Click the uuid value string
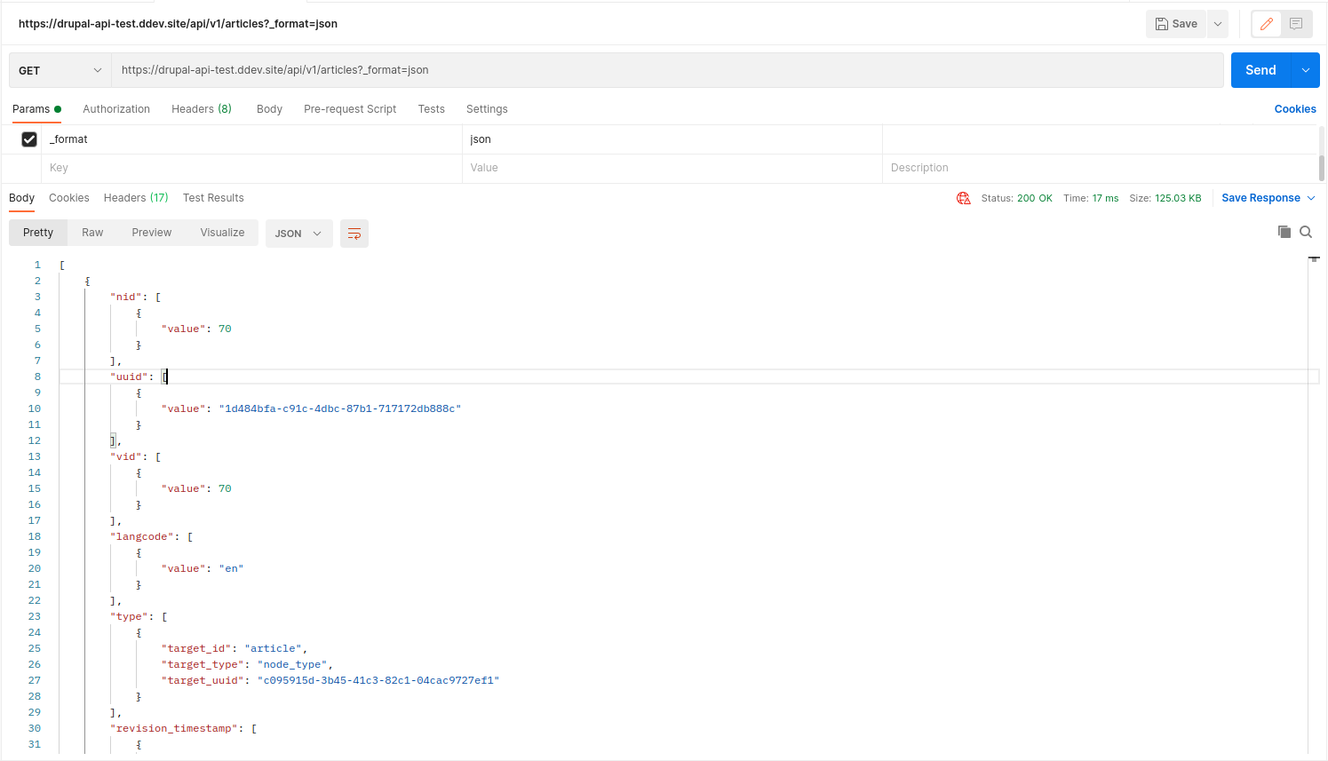1328x761 pixels. [x=340, y=408]
